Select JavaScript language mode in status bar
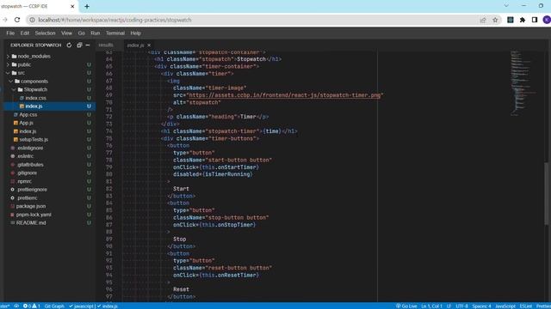551x309 pixels. pos(505,306)
